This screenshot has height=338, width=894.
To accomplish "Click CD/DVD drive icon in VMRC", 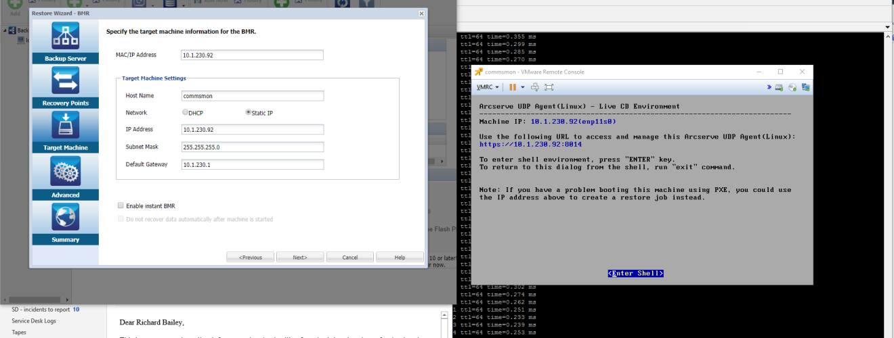I will pos(792,87).
